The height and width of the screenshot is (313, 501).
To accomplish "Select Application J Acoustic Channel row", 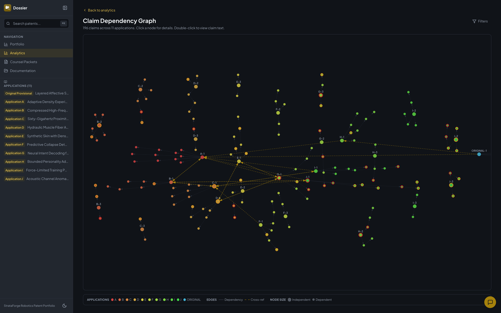I will click(x=36, y=179).
